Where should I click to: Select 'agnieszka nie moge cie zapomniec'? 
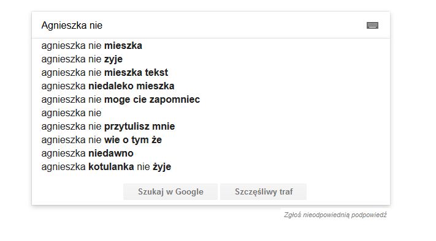coord(211,99)
